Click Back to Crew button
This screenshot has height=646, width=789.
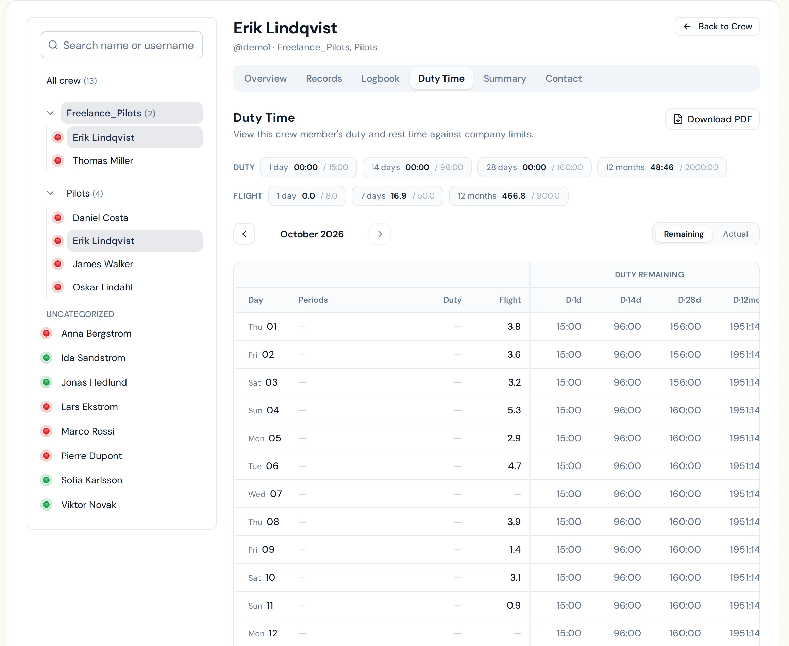[x=717, y=27]
